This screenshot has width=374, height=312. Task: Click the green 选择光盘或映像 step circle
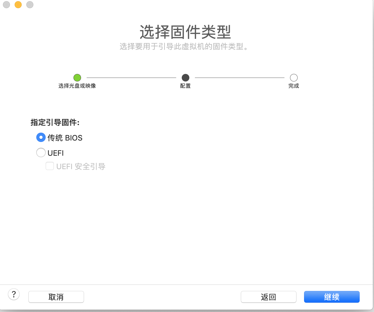pos(77,78)
